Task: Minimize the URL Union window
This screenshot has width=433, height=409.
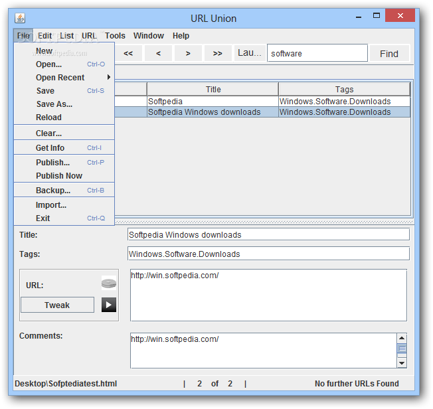Action: 359,17
